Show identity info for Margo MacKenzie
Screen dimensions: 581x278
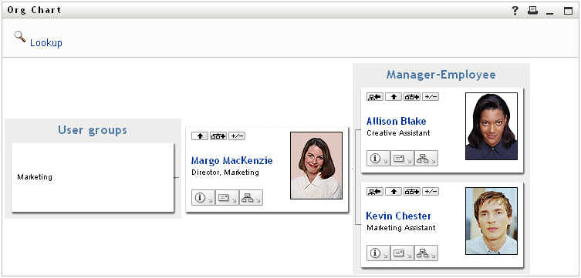[203, 198]
